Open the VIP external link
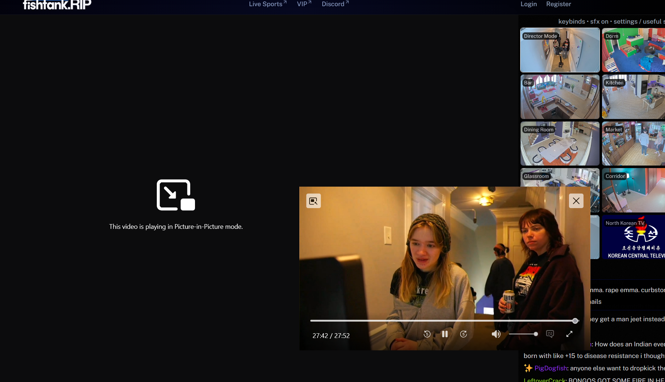 [304, 4]
